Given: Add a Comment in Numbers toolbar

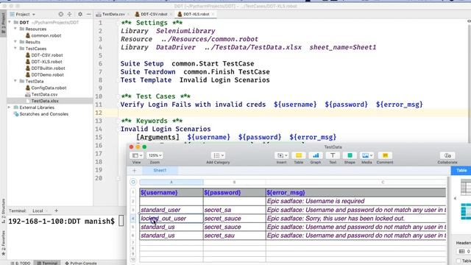Looking at the screenshot, I should (385, 155).
